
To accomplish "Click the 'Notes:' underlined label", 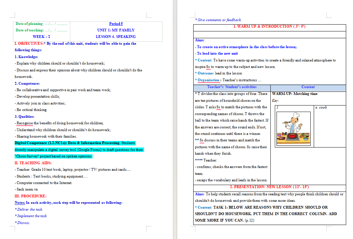I will (20, 202).
